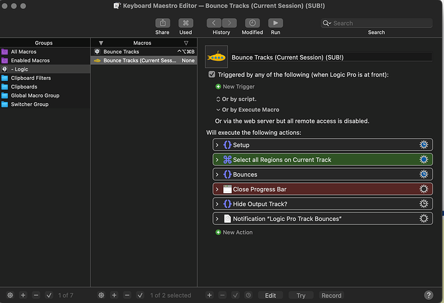Screen dimensions: 444x303
Task: Expand the Close Progress Bar action
Action: tap(217, 189)
